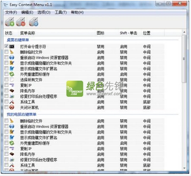The height and width of the screenshot is (176, 191).
Task: Click the scrollbar up arrow
Action: pyautogui.click(x=184, y=32)
